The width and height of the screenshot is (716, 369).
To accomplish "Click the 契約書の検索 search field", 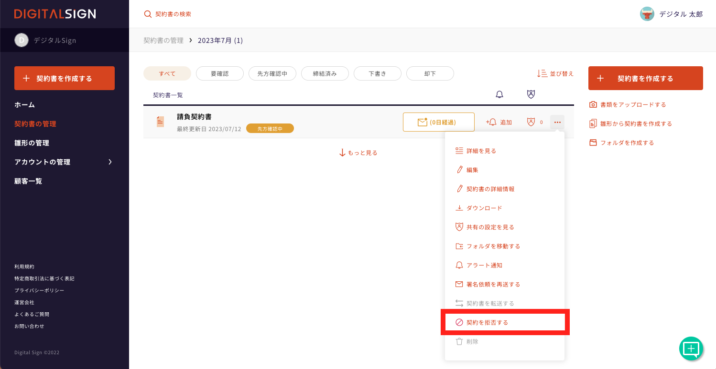I will coord(173,14).
